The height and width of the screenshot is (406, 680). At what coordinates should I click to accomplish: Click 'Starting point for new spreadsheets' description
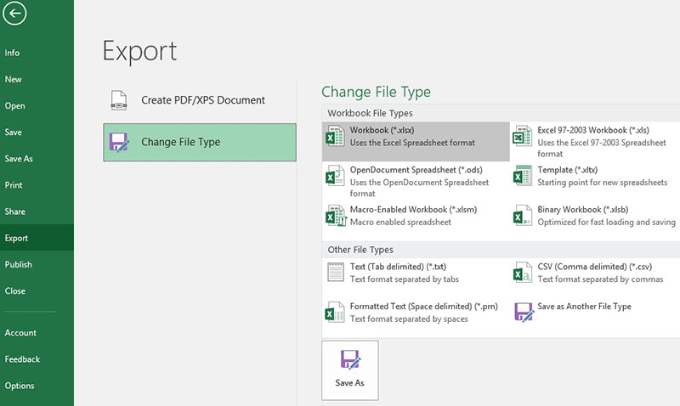coord(603,183)
